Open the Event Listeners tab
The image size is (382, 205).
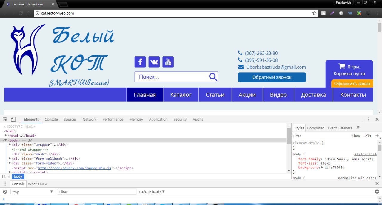point(340,128)
